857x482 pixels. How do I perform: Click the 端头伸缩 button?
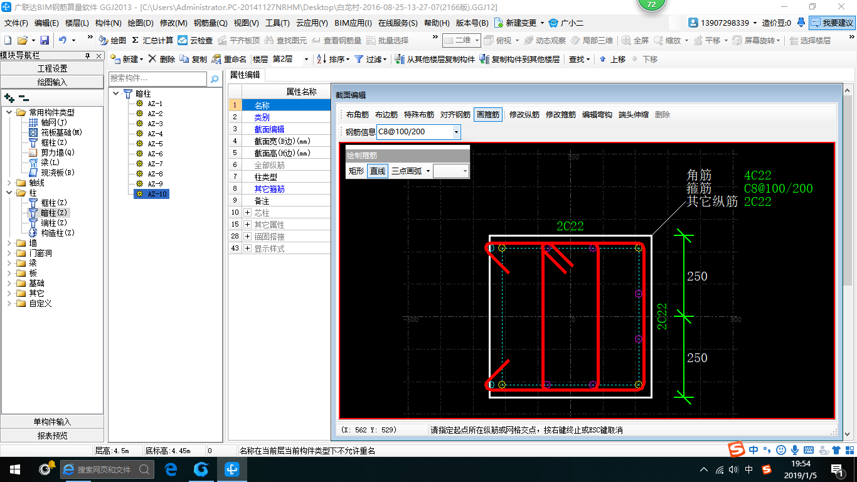634,115
